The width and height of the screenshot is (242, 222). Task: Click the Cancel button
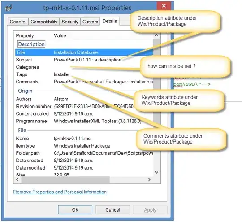112,210
